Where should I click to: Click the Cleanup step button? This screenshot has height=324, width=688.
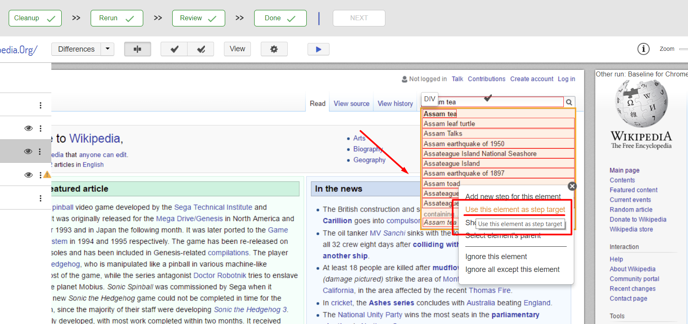(35, 18)
